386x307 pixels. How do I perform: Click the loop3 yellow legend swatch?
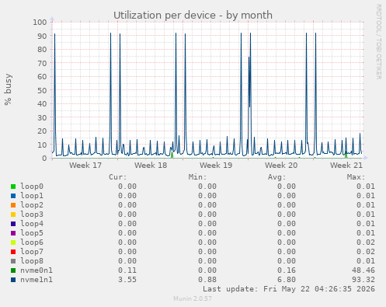[13, 215]
